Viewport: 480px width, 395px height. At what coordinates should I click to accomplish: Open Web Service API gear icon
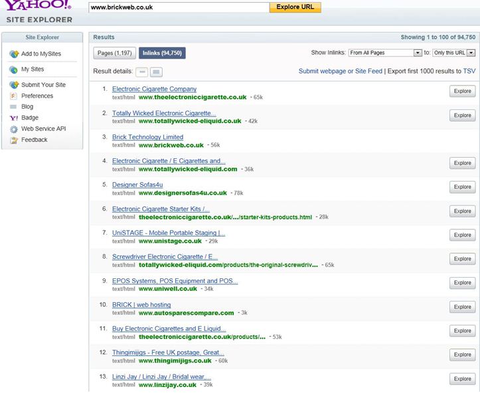coord(13,129)
